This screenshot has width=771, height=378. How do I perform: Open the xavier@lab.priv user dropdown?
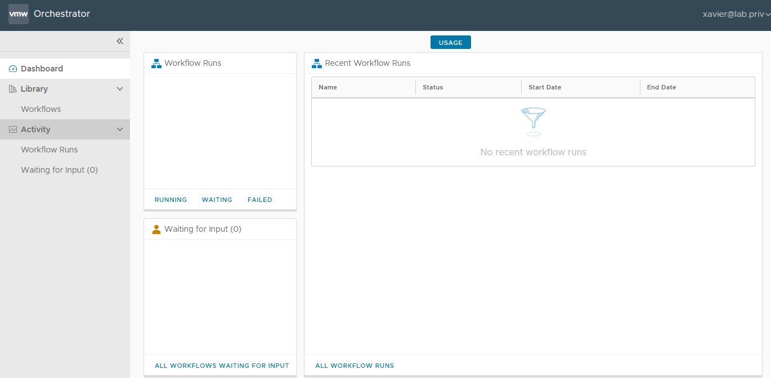(x=737, y=14)
